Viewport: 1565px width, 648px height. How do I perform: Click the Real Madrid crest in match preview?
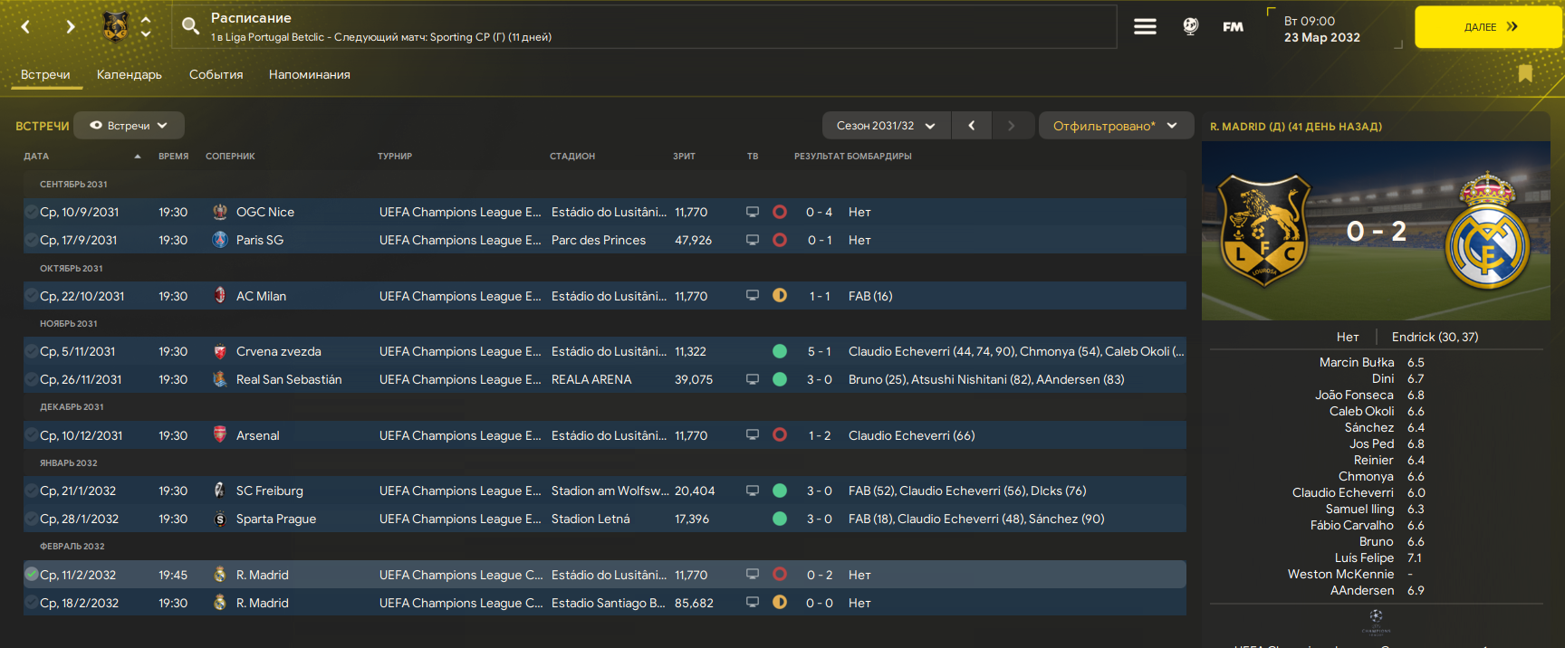pos(1487,231)
